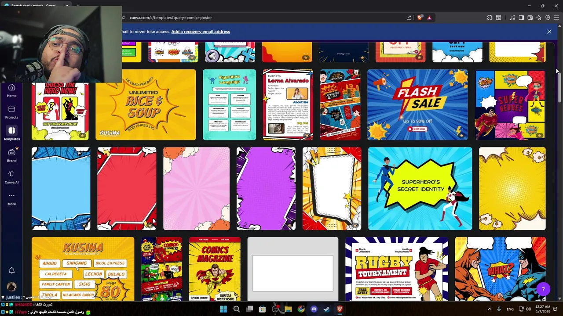Open Steam from the taskbar
Screen dimensions: 563x316
[326, 309]
